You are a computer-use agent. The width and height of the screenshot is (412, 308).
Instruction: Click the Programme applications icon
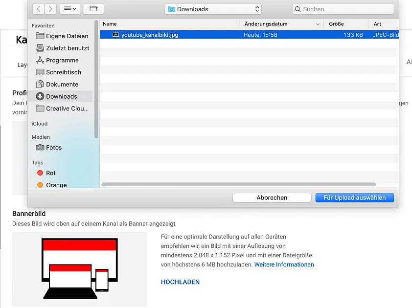(40, 60)
